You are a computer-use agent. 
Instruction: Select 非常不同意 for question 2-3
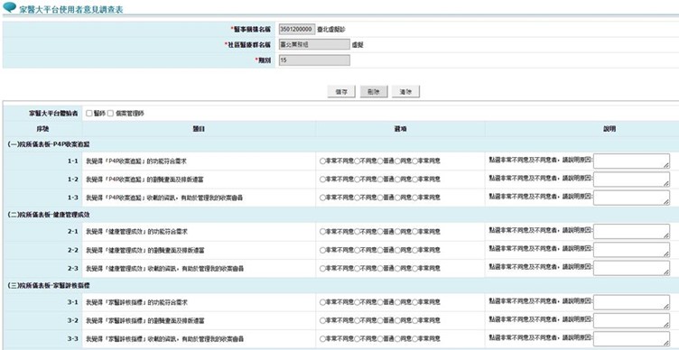tap(322, 268)
